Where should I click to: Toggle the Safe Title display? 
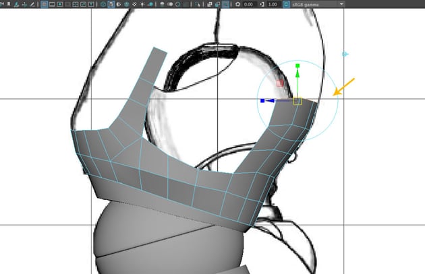click(x=91, y=4)
